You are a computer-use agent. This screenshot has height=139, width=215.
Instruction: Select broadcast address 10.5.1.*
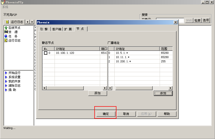click(122, 53)
